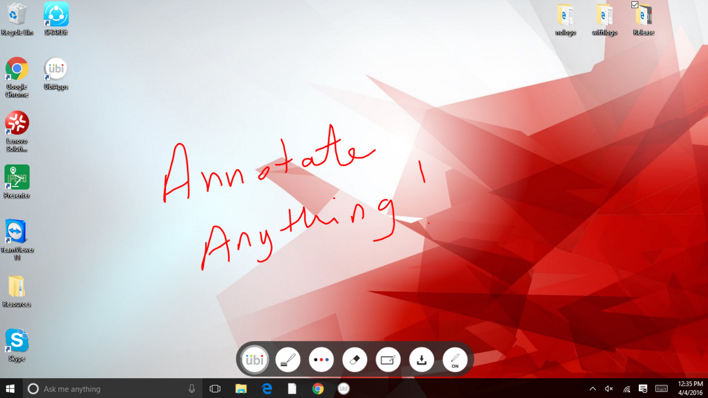Click the muted volume icon
This screenshot has width=708, height=398.
click(609, 389)
